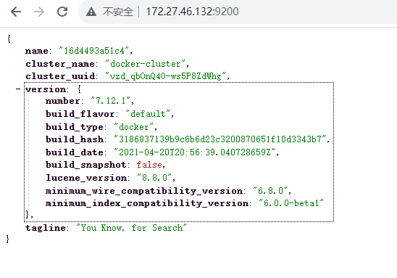Select the build hash value starting 3186837139b9
The image size is (397, 278).
point(220,139)
